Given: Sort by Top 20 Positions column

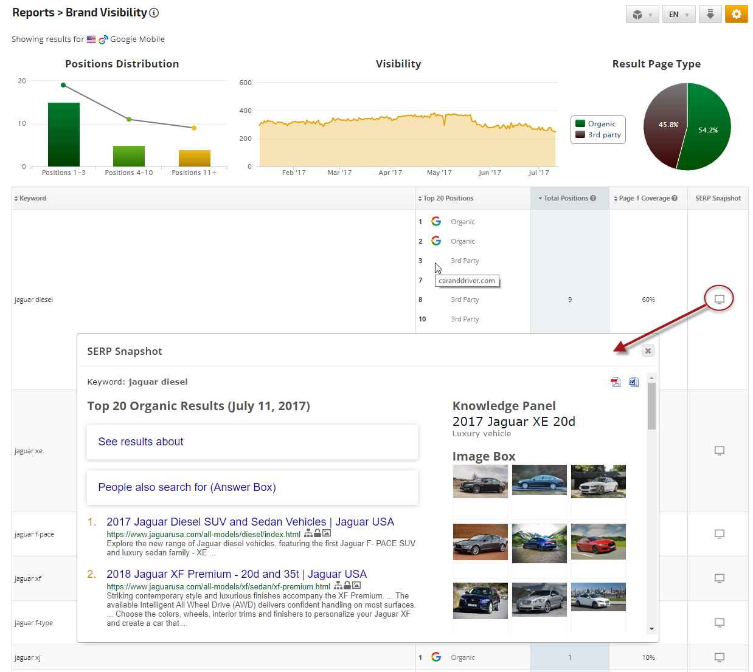Looking at the screenshot, I should 447,198.
